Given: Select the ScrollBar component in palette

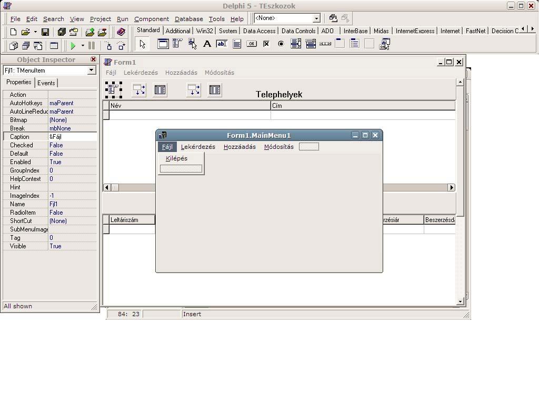Looking at the screenshot, I should click(325, 44).
